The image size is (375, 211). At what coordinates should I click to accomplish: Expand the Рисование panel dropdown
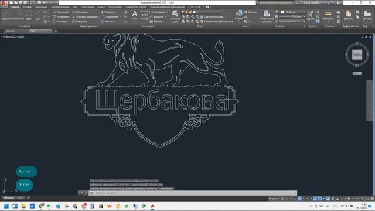(x=26, y=26)
